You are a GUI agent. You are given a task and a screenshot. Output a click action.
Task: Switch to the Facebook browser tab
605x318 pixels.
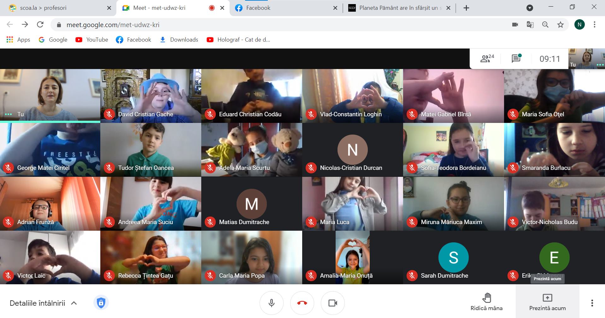click(284, 8)
